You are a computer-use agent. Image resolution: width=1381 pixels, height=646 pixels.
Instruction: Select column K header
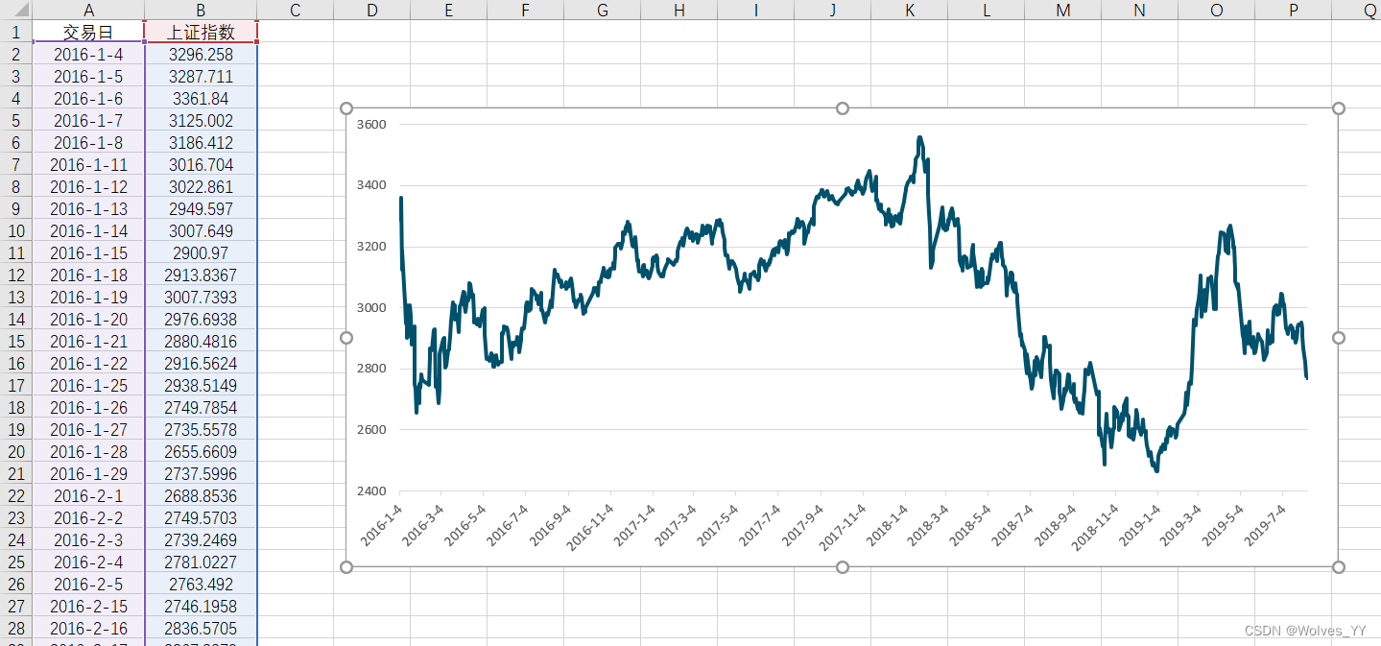(x=909, y=10)
